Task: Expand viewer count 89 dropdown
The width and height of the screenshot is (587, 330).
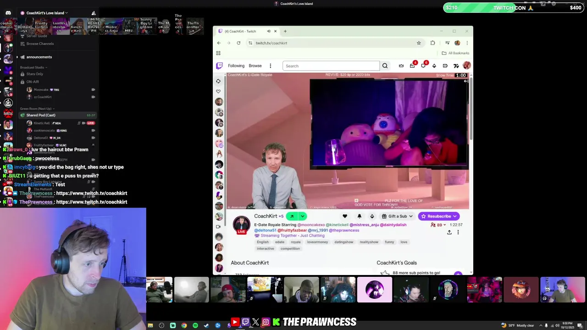Action: point(439,225)
